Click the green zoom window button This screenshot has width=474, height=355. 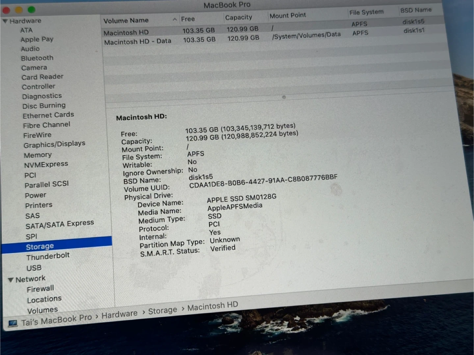coord(31,10)
